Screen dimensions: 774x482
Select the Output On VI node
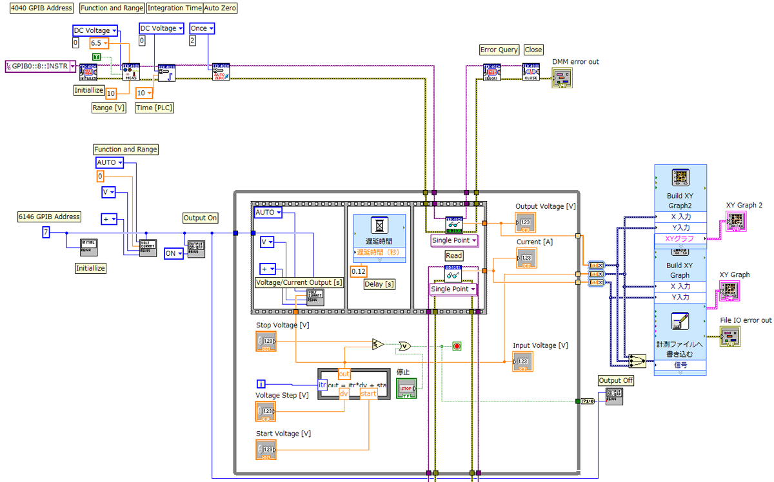pyautogui.click(x=195, y=249)
